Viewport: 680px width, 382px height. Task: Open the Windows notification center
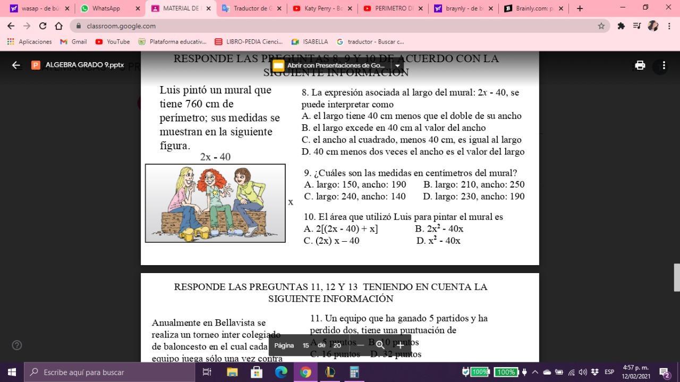coord(664,372)
